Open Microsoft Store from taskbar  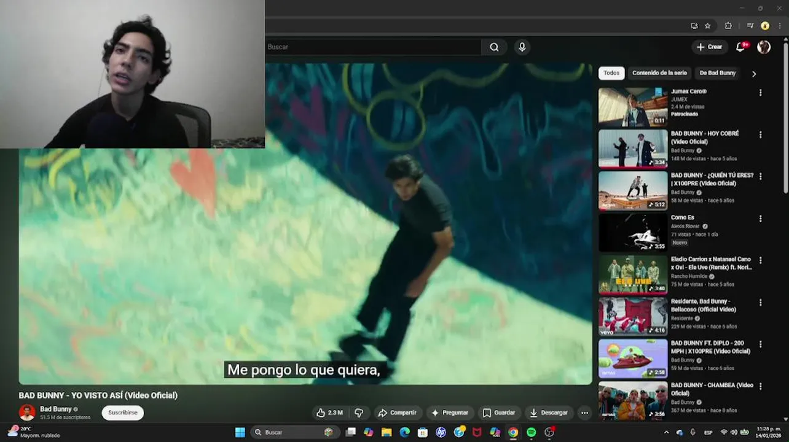pos(423,432)
